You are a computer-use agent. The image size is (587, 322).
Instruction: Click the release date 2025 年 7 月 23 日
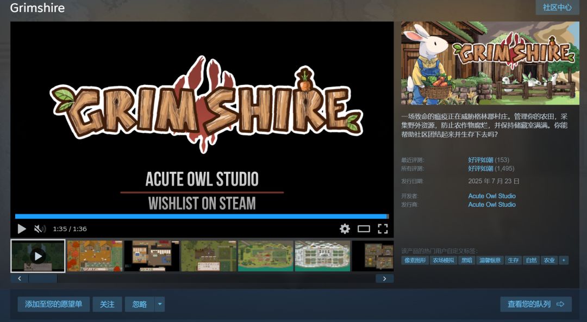[x=494, y=181]
